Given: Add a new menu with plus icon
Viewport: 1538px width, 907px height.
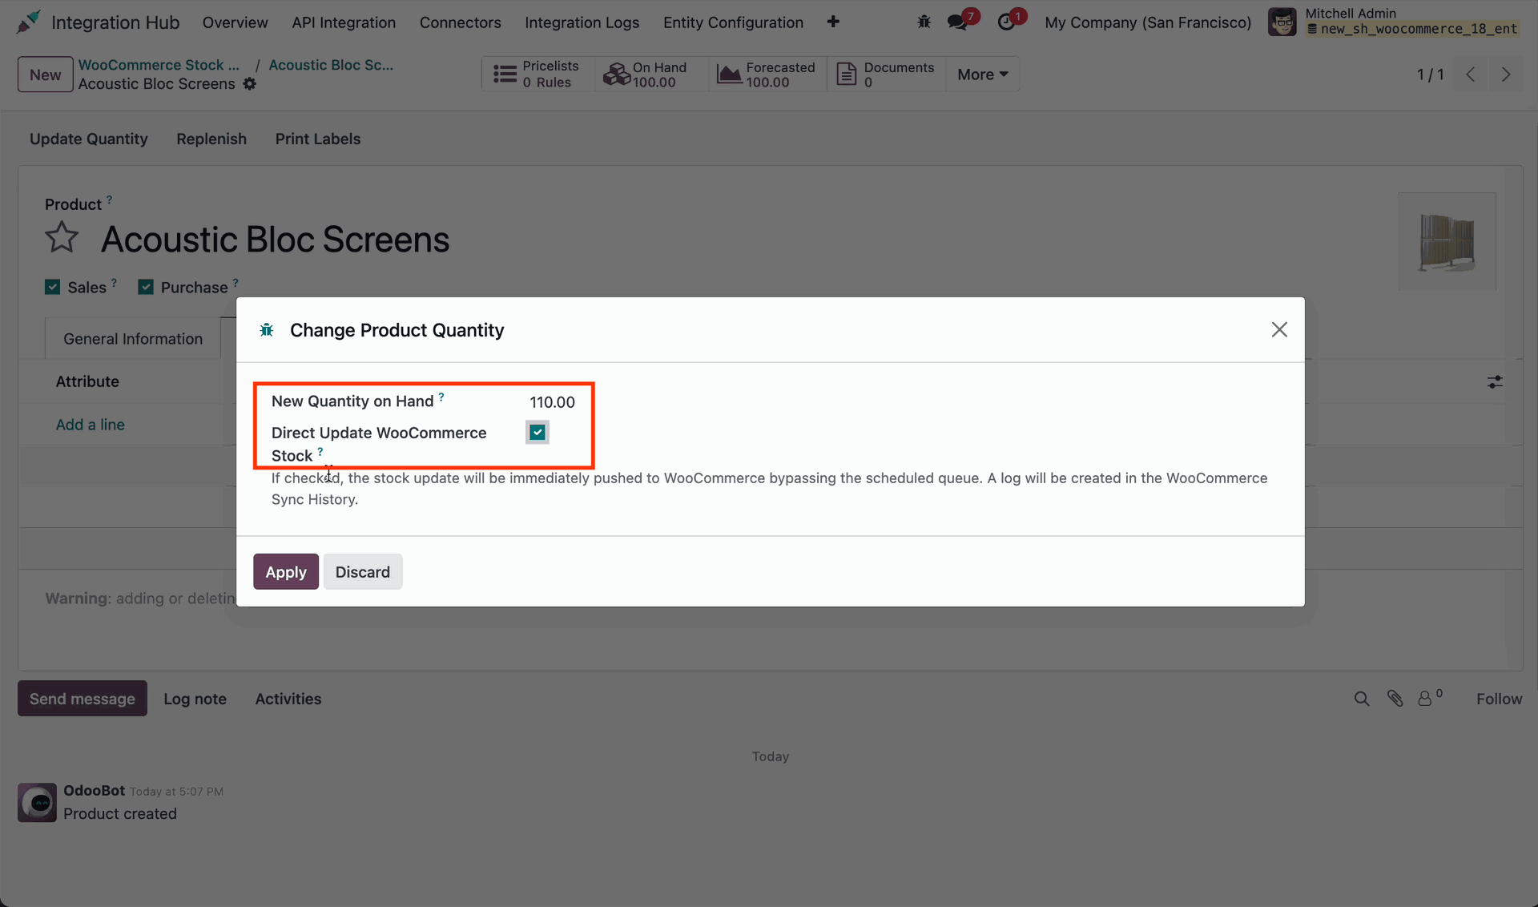Looking at the screenshot, I should tap(833, 22).
